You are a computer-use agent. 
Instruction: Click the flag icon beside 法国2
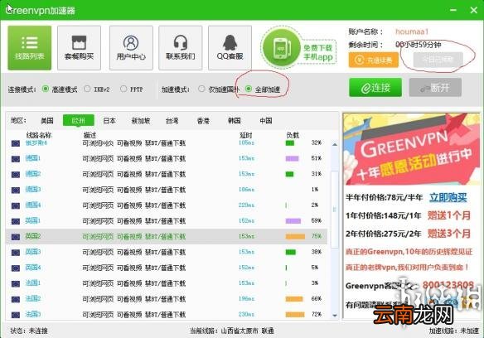pyautogui.click(x=16, y=299)
